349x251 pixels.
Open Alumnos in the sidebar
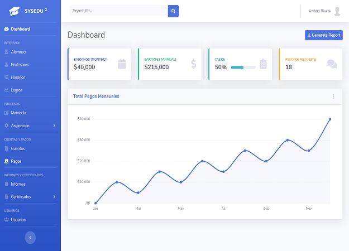tap(18, 52)
